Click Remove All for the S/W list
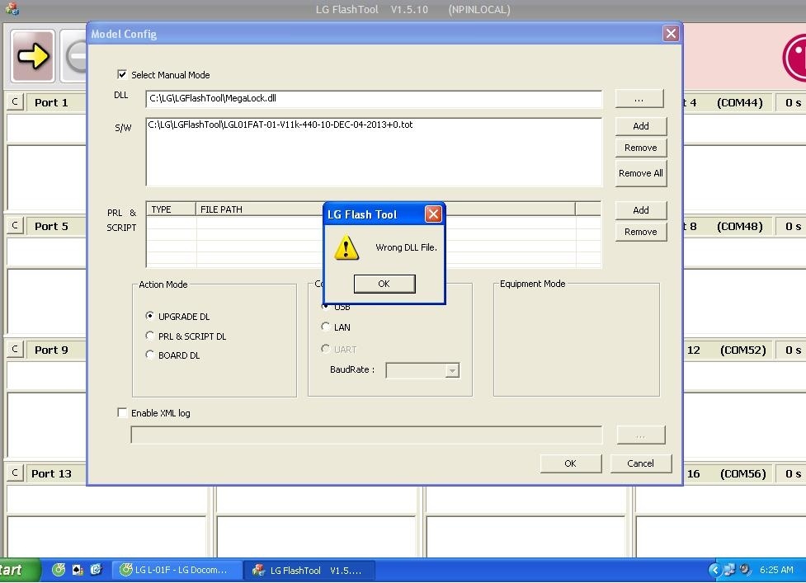 pos(640,173)
